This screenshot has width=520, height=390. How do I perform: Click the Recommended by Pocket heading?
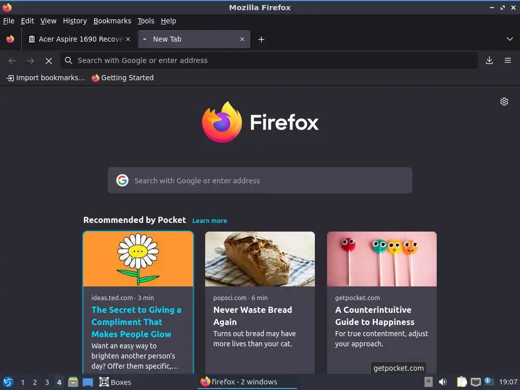click(x=135, y=220)
